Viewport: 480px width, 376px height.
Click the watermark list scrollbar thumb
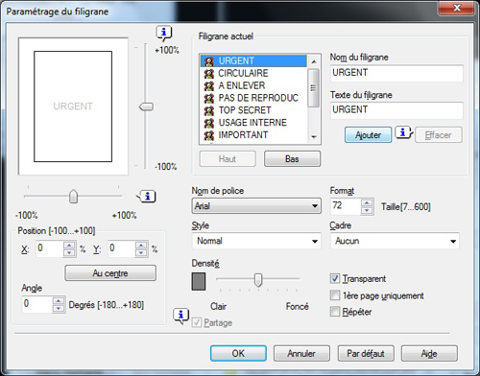(x=313, y=87)
